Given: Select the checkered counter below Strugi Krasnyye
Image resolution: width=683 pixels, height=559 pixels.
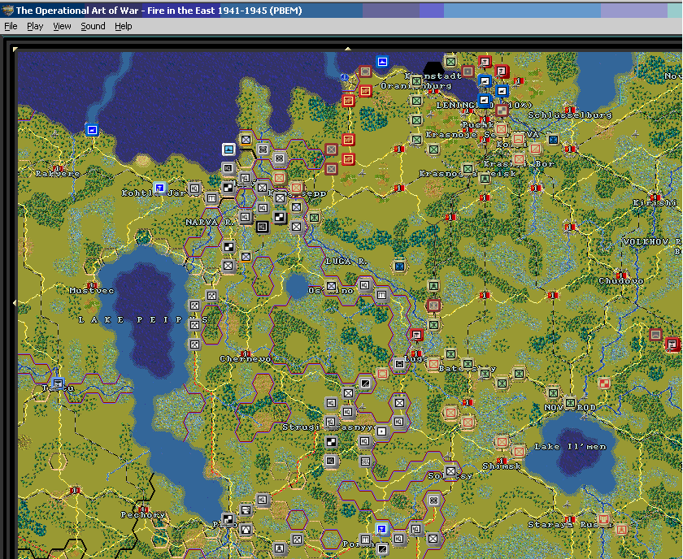Looking at the screenshot, I should point(331,442).
